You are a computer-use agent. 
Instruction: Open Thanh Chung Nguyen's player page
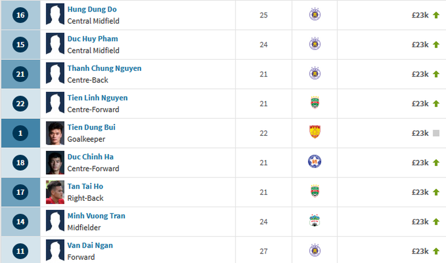(x=104, y=68)
